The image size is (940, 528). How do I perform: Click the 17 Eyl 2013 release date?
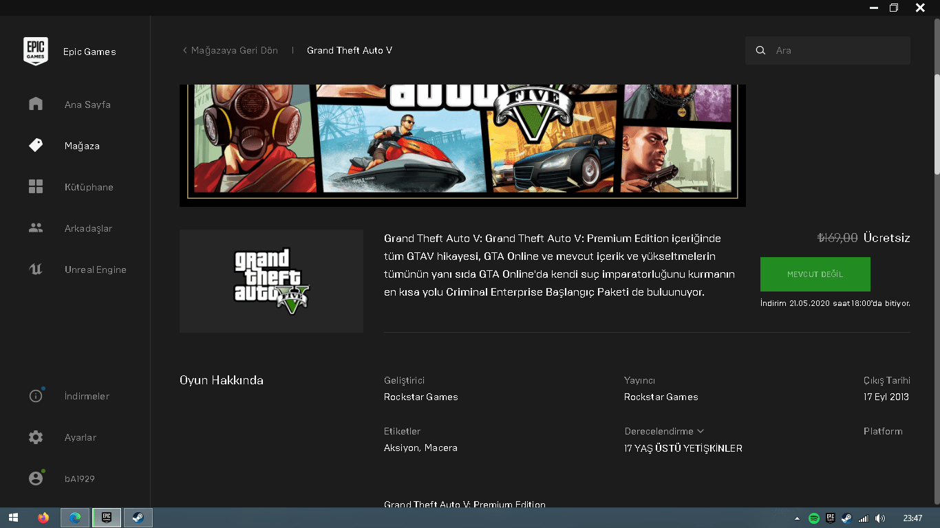point(886,397)
